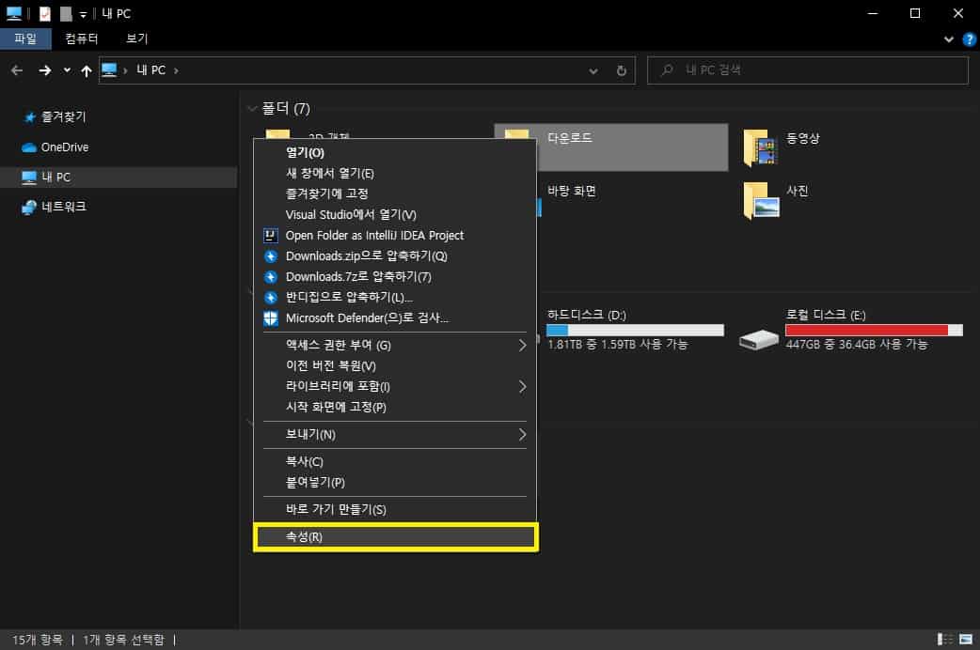Image resolution: width=980 pixels, height=650 pixels.
Task: Click the Back navigation arrow
Action: (x=17, y=70)
